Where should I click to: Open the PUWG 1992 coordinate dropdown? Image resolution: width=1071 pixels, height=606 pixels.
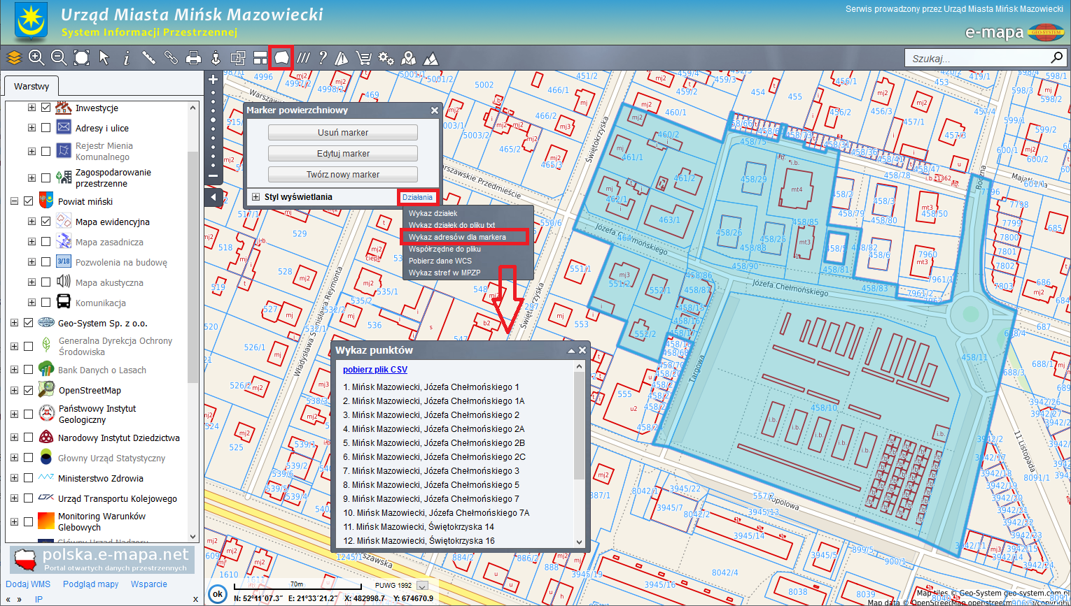422,586
